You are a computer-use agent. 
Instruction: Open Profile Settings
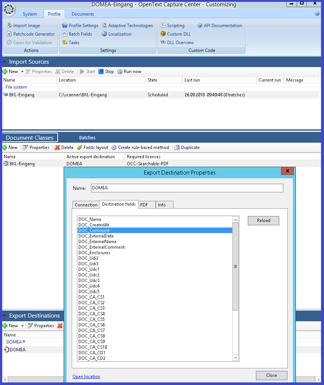(80, 26)
